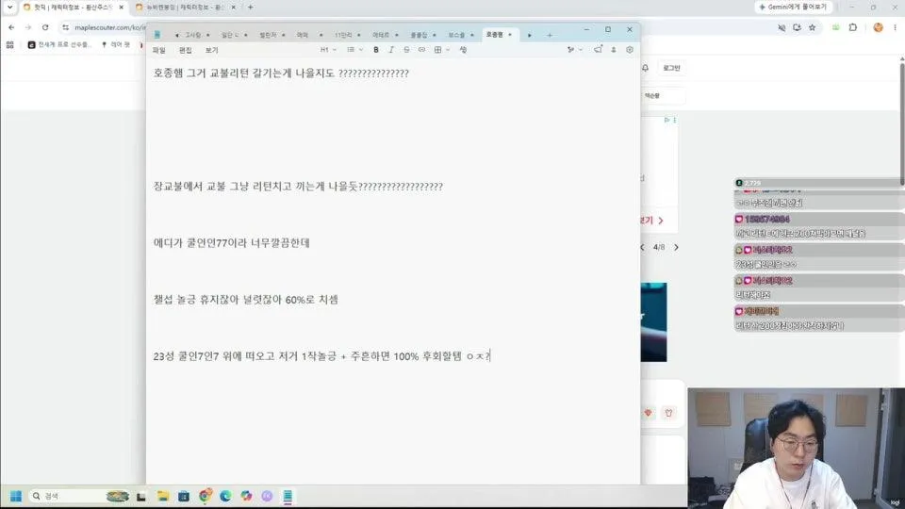Open the list style dropdown in Notepad
Screen dimensions: 905x509
(x=354, y=50)
